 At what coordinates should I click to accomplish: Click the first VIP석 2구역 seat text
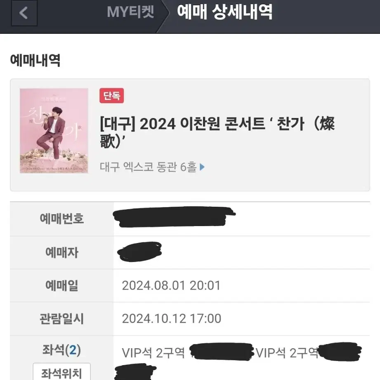[x=153, y=353]
